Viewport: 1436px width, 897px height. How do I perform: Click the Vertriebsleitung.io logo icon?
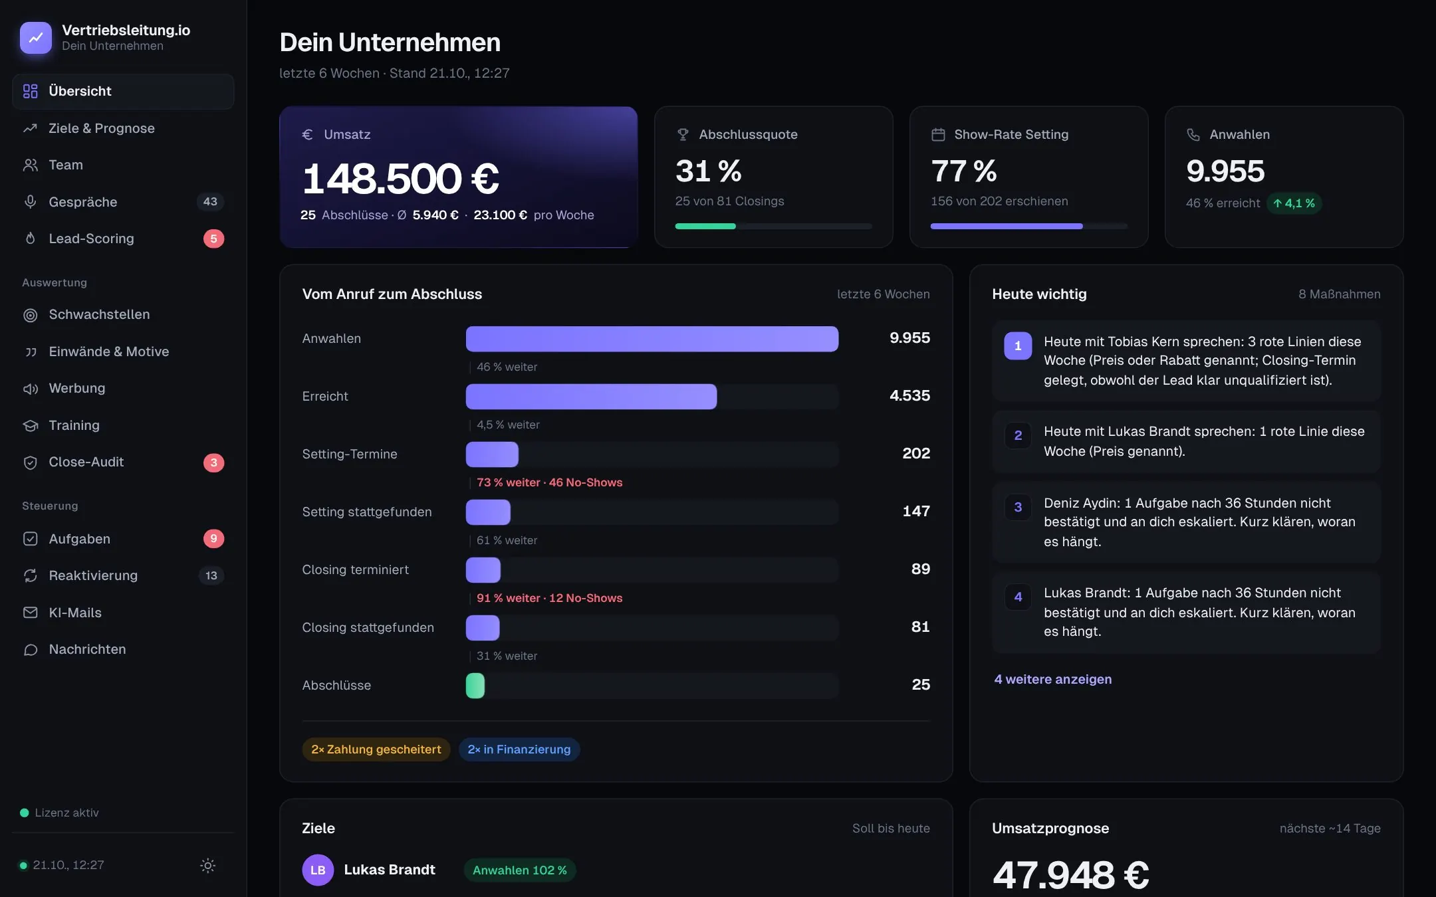coord(36,38)
